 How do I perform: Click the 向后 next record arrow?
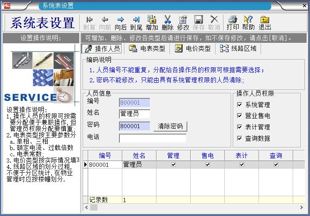click(x=121, y=23)
